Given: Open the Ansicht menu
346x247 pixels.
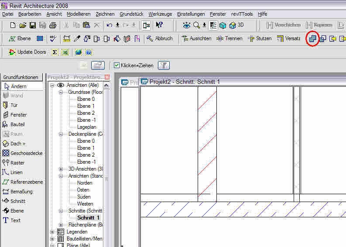Looking at the screenshot, I should point(54,14).
